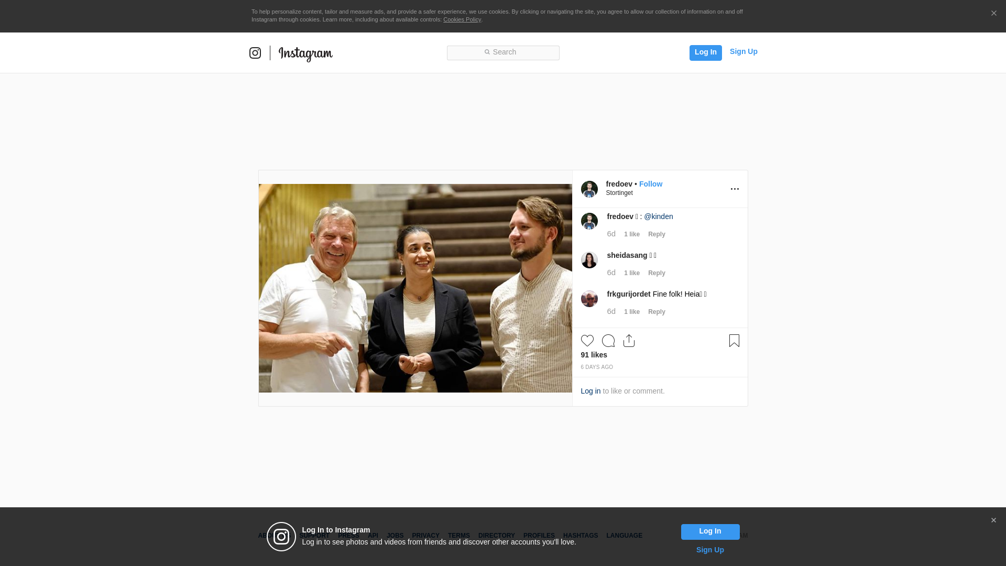This screenshot has width=1006, height=566.
Task: Click the Log In button in header
Action: pyautogui.click(x=705, y=52)
